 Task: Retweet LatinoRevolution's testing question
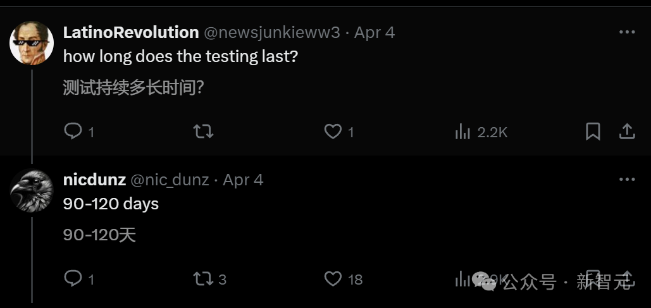tap(203, 131)
